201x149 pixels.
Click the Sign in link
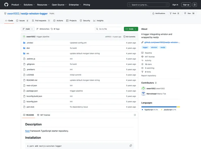[x=175, y=5]
